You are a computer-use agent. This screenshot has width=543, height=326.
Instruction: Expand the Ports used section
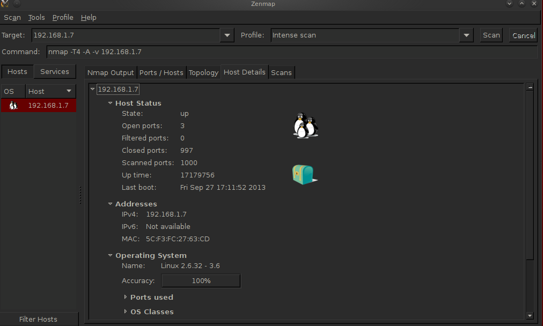(126, 297)
